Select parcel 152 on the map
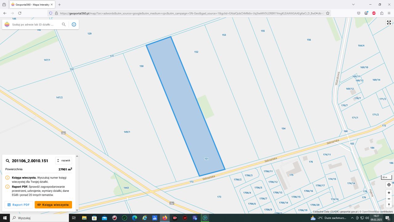Image resolution: width=394 pixels, height=222 pixels. tap(196, 52)
